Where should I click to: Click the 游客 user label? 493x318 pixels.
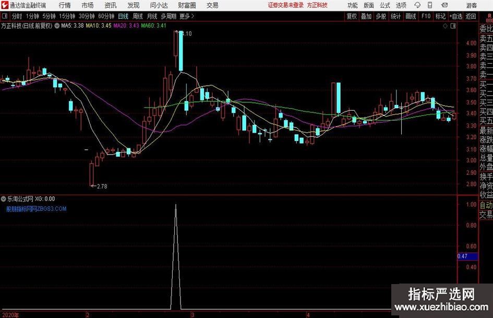coord(472,5)
